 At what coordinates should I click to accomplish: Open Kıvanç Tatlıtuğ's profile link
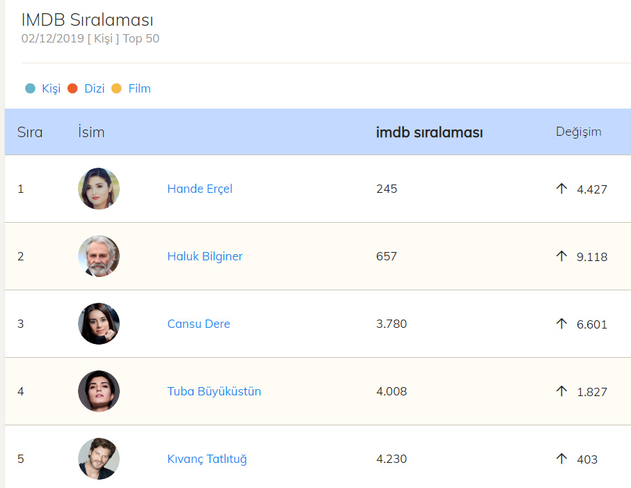coord(207,459)
